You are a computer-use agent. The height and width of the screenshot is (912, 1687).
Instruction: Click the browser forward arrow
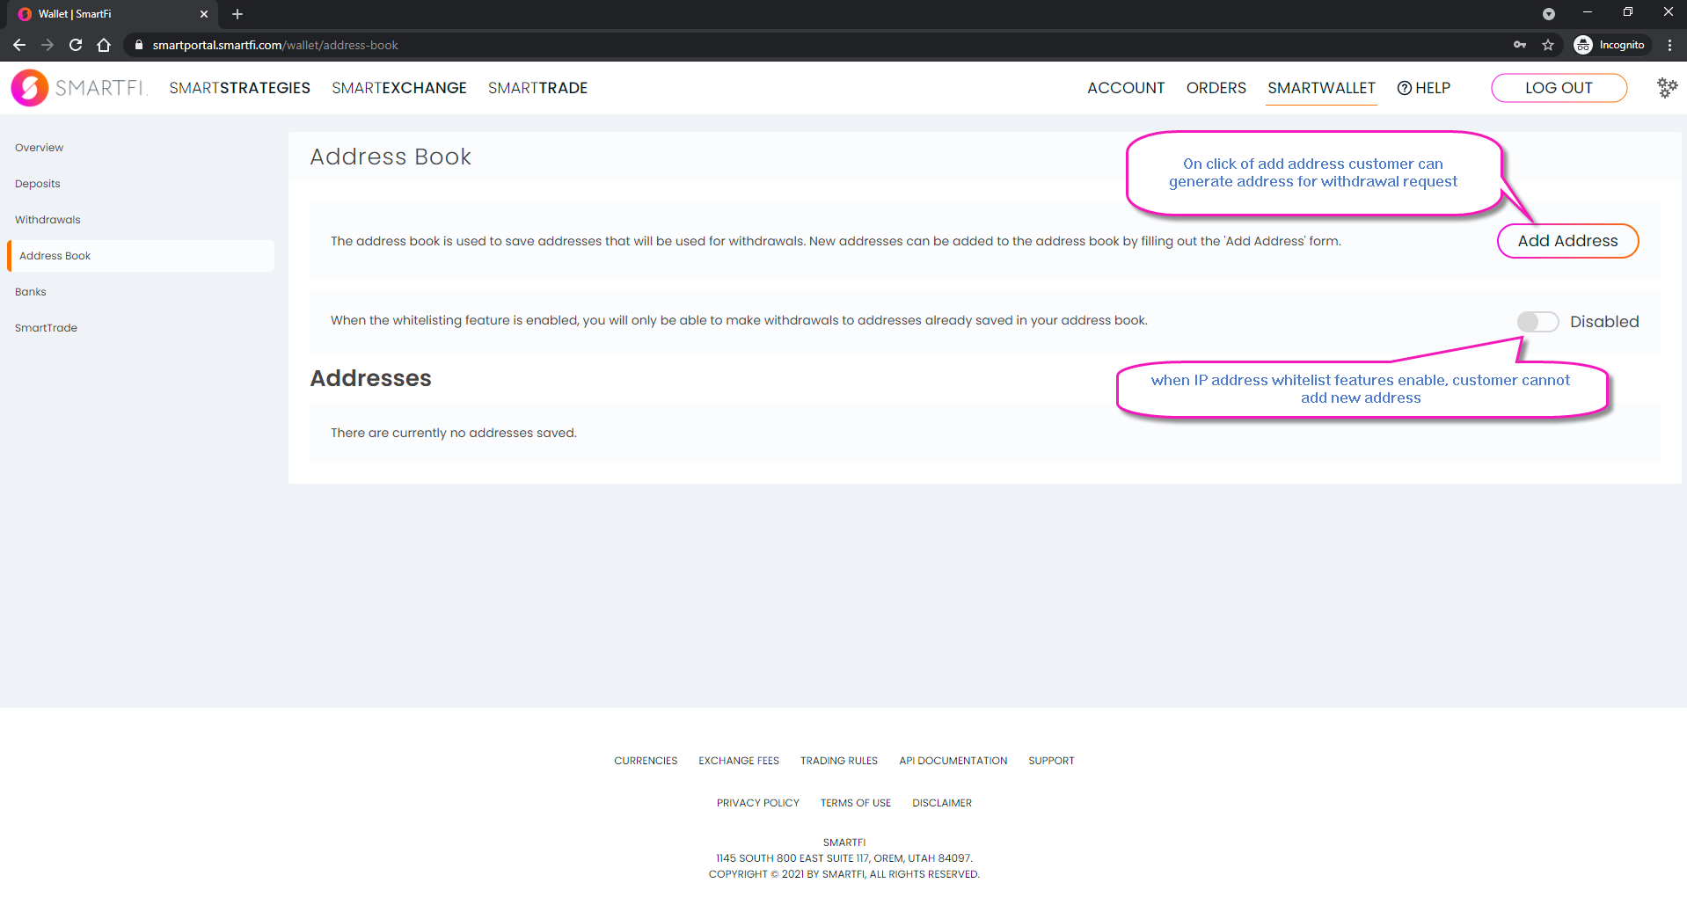pos(47,45)
